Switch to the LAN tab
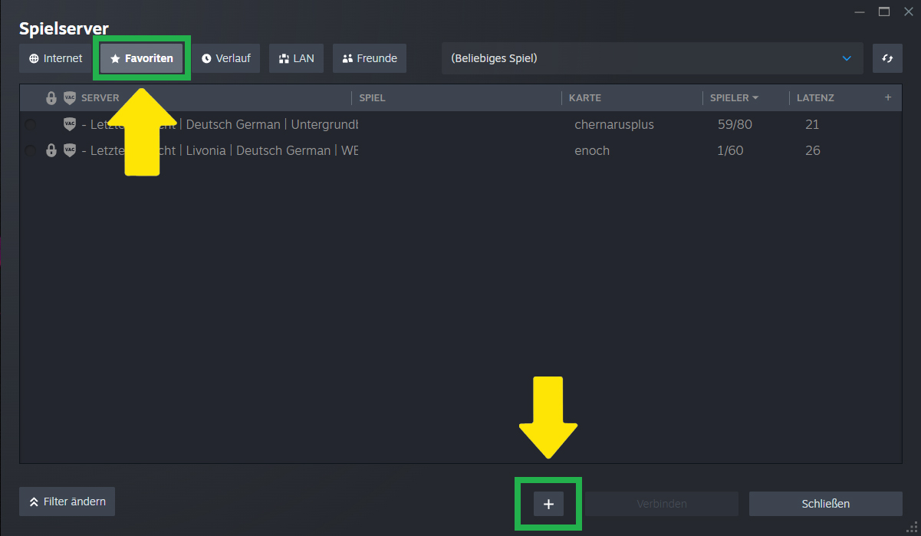The height and width of the screenshot is (536, 921). (x=296, y=58)
